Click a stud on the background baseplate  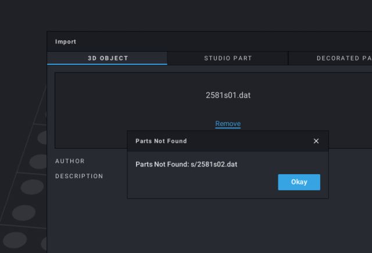click(32, 187)
